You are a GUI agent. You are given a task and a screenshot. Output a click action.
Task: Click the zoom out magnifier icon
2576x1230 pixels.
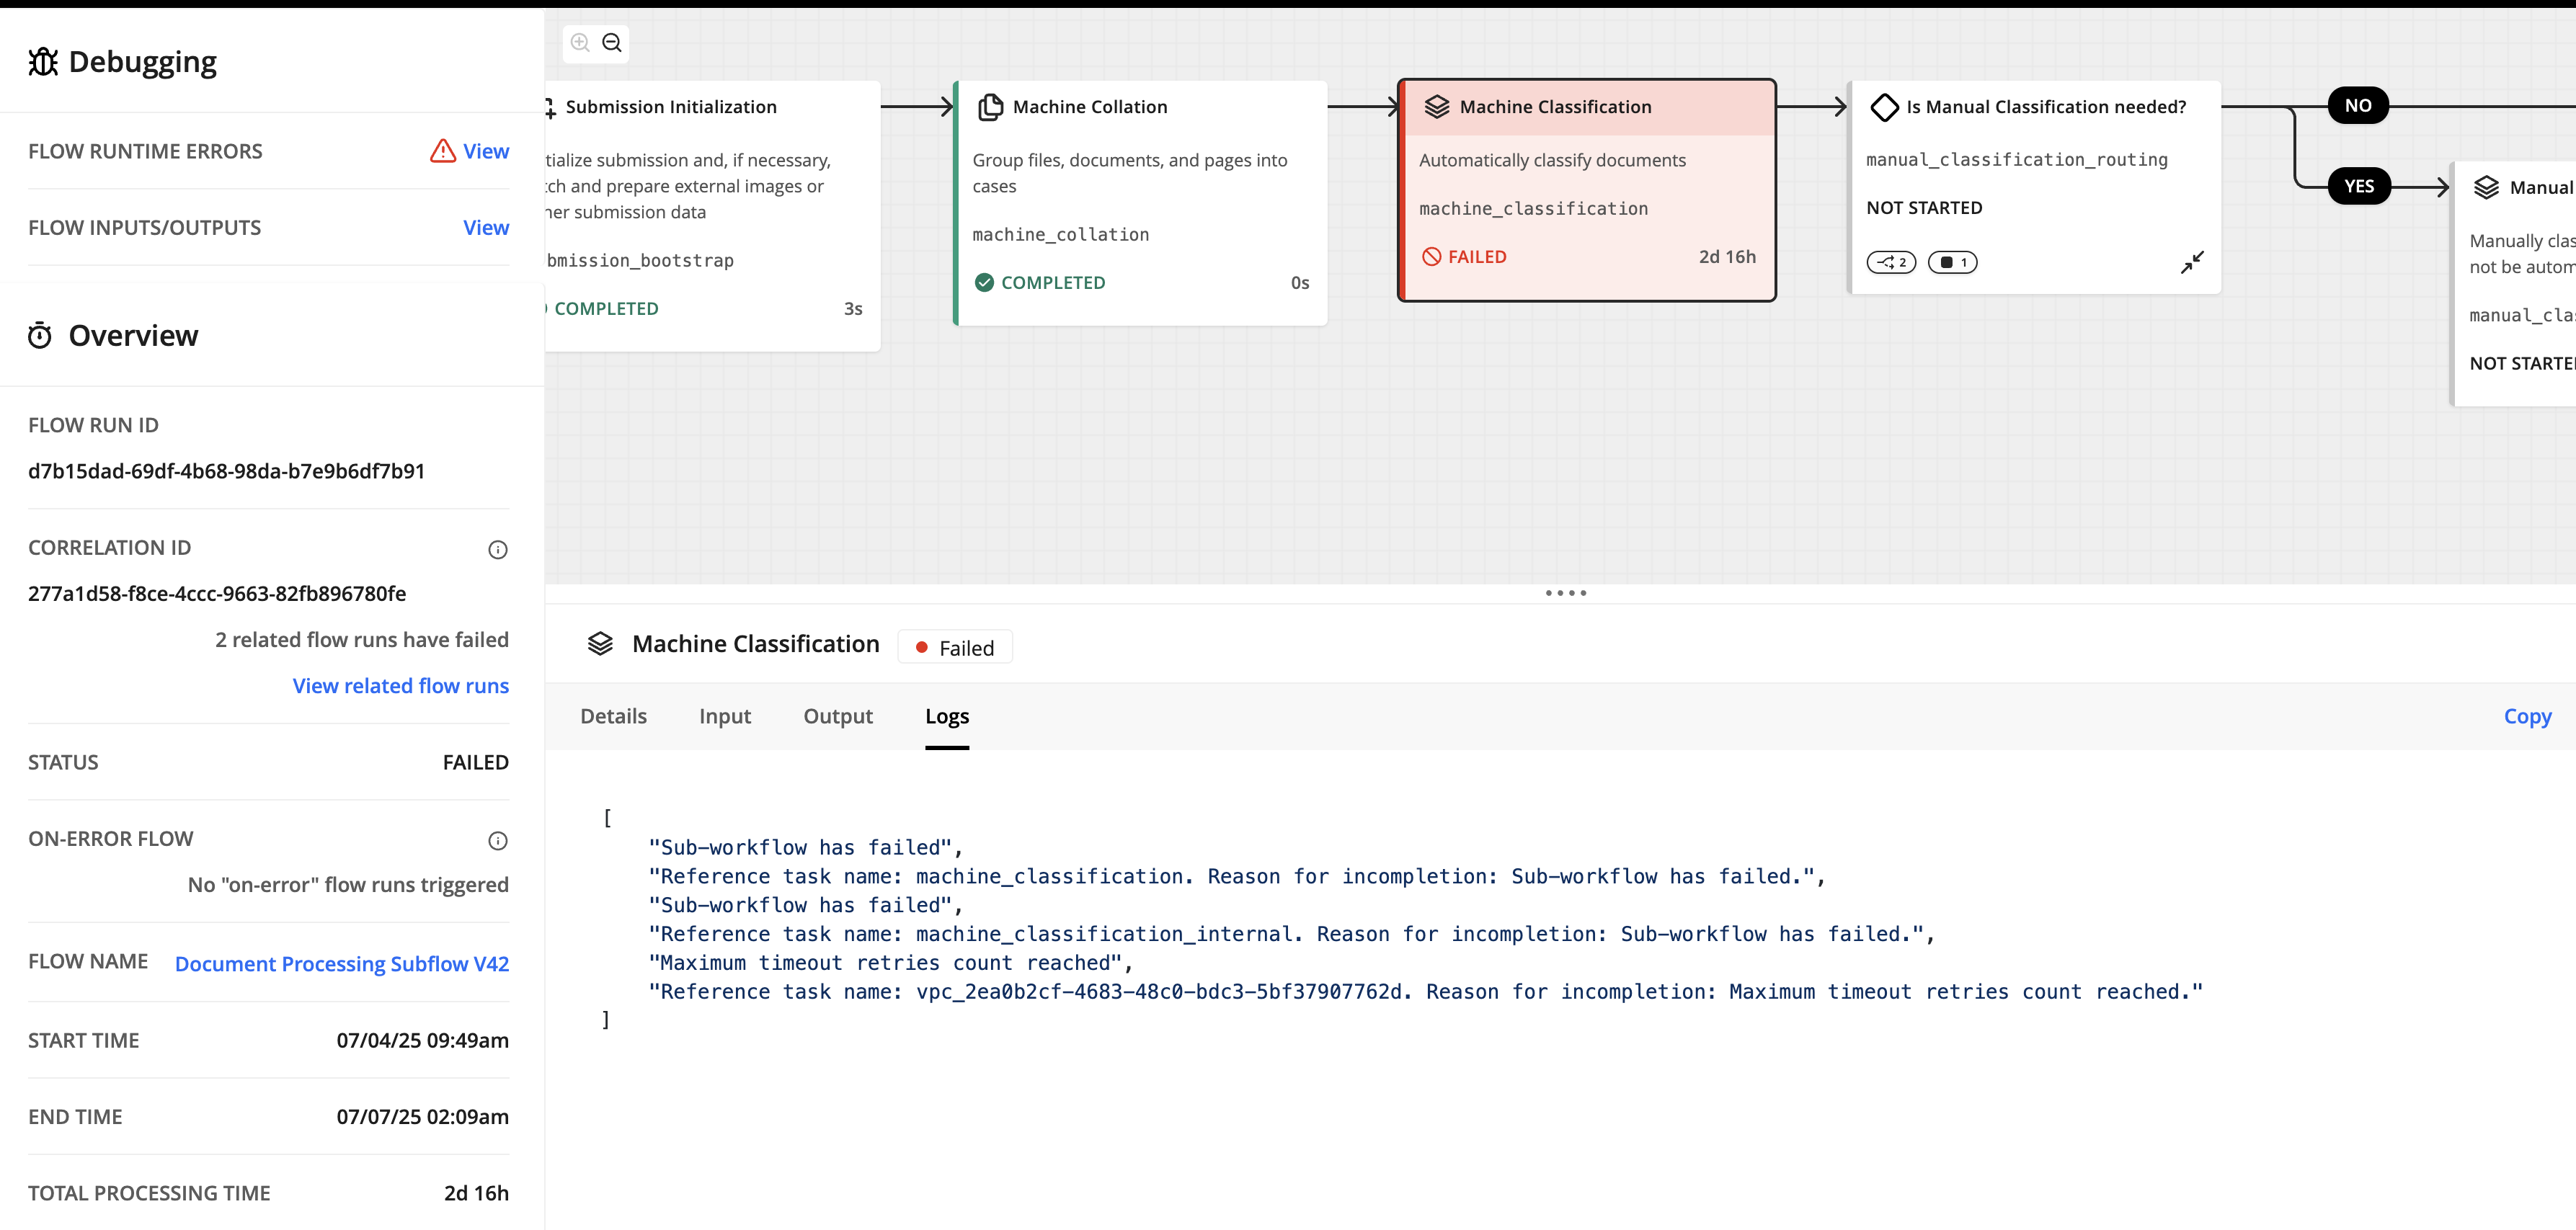pos(612,43)
